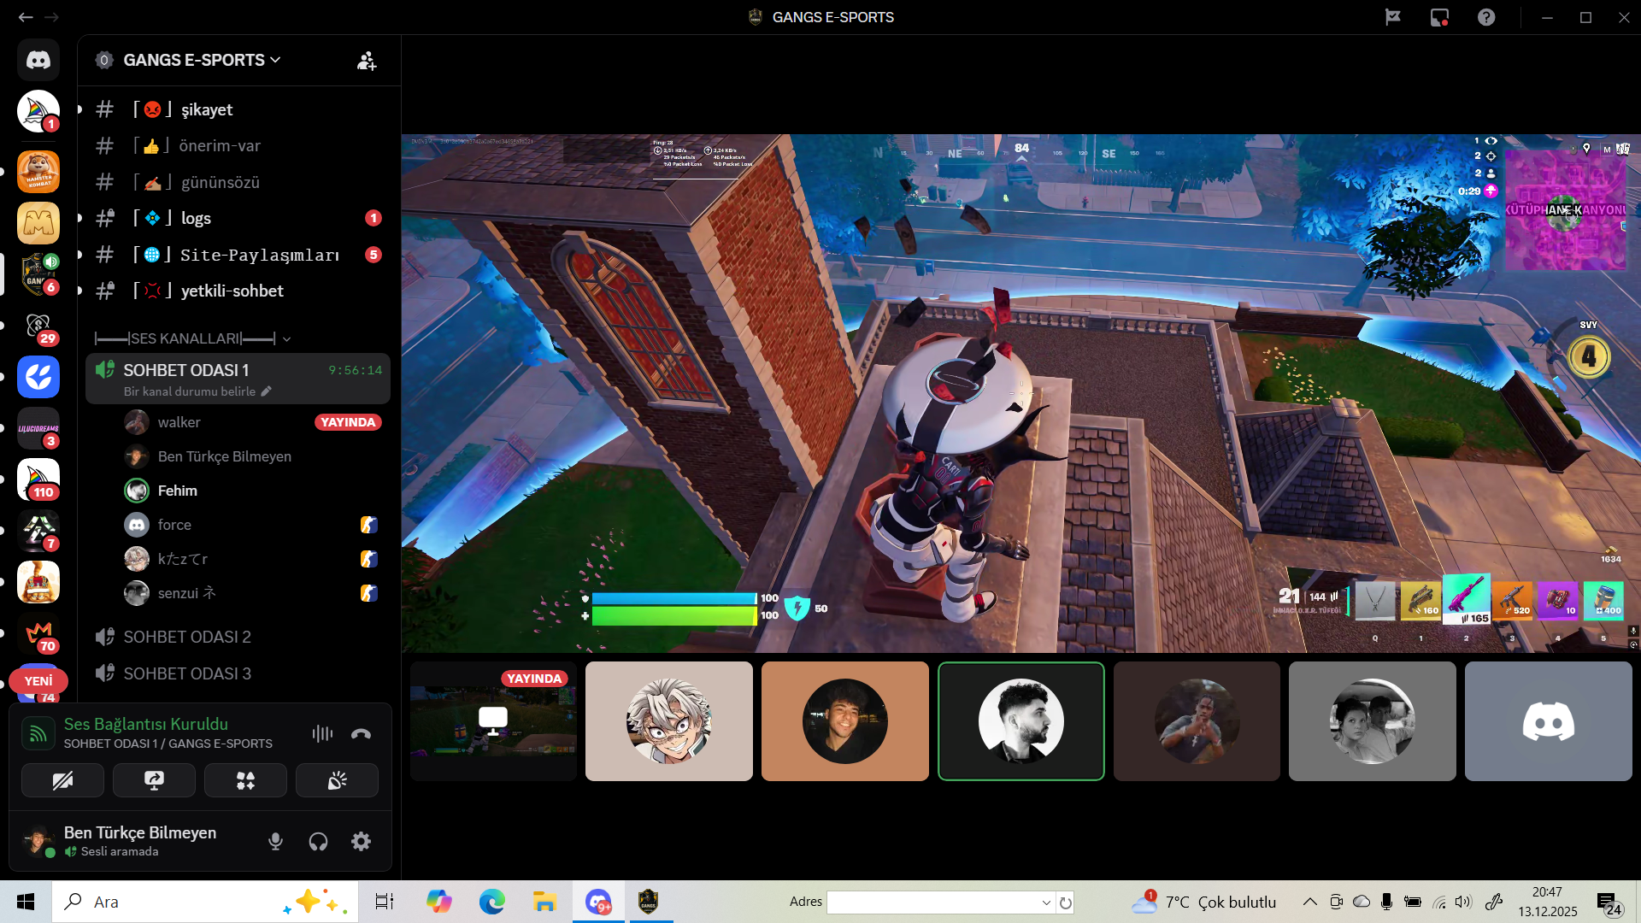Disconnect from voice with hang-up icon

coord(361,733)
